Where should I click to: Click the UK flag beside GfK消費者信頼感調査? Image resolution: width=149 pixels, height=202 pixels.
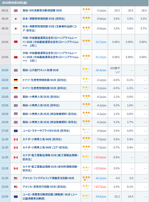click(16, 11)
